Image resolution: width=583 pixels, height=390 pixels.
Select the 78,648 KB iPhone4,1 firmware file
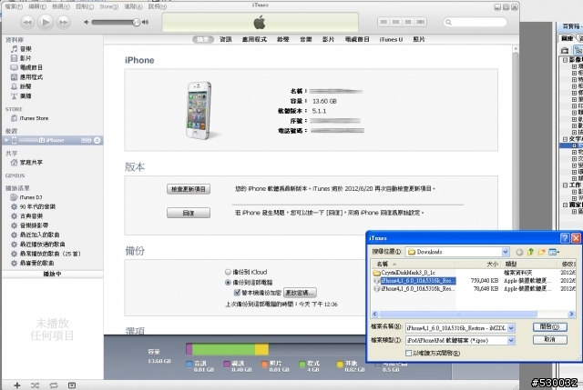[x=414, y=289]
